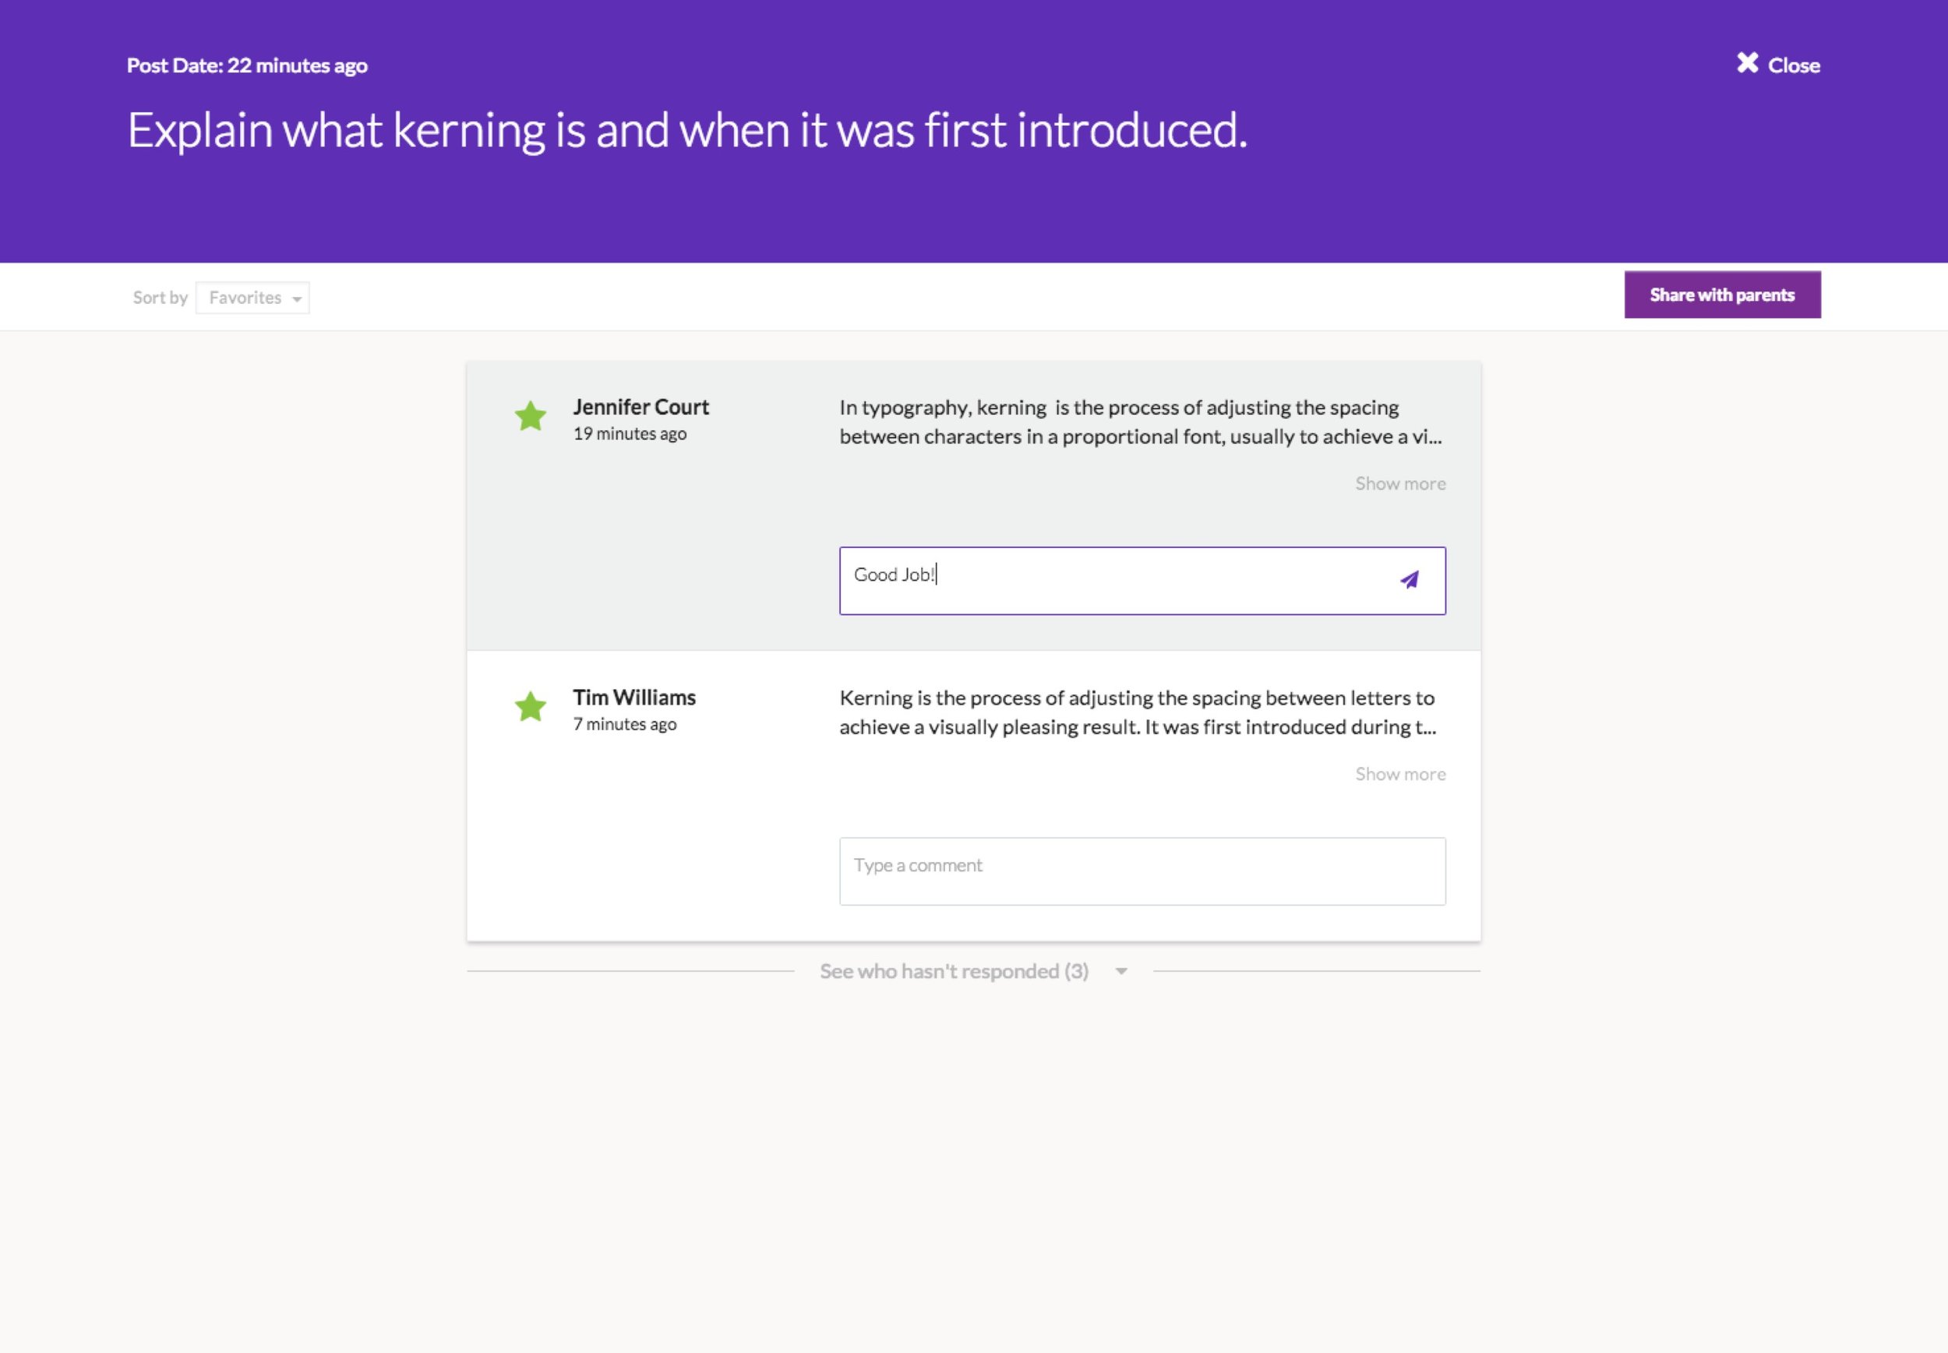Click Share with parents button
The height and width of the screenshot is (1353, 1948).
point(1722,295)
